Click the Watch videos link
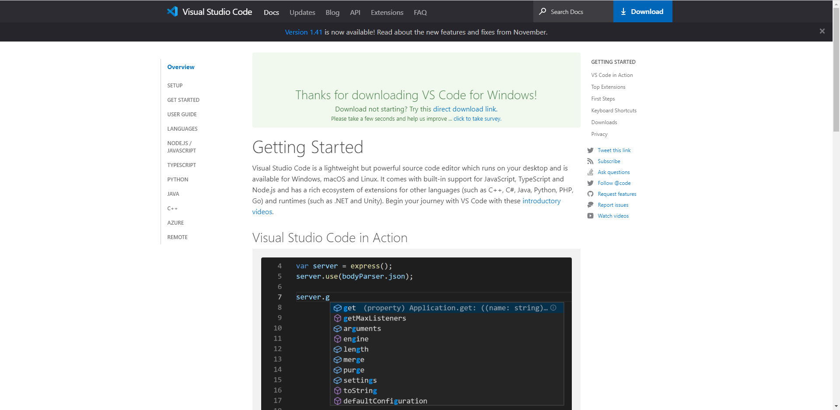This screenshot has height=410, width=840. tap(613, 216)
